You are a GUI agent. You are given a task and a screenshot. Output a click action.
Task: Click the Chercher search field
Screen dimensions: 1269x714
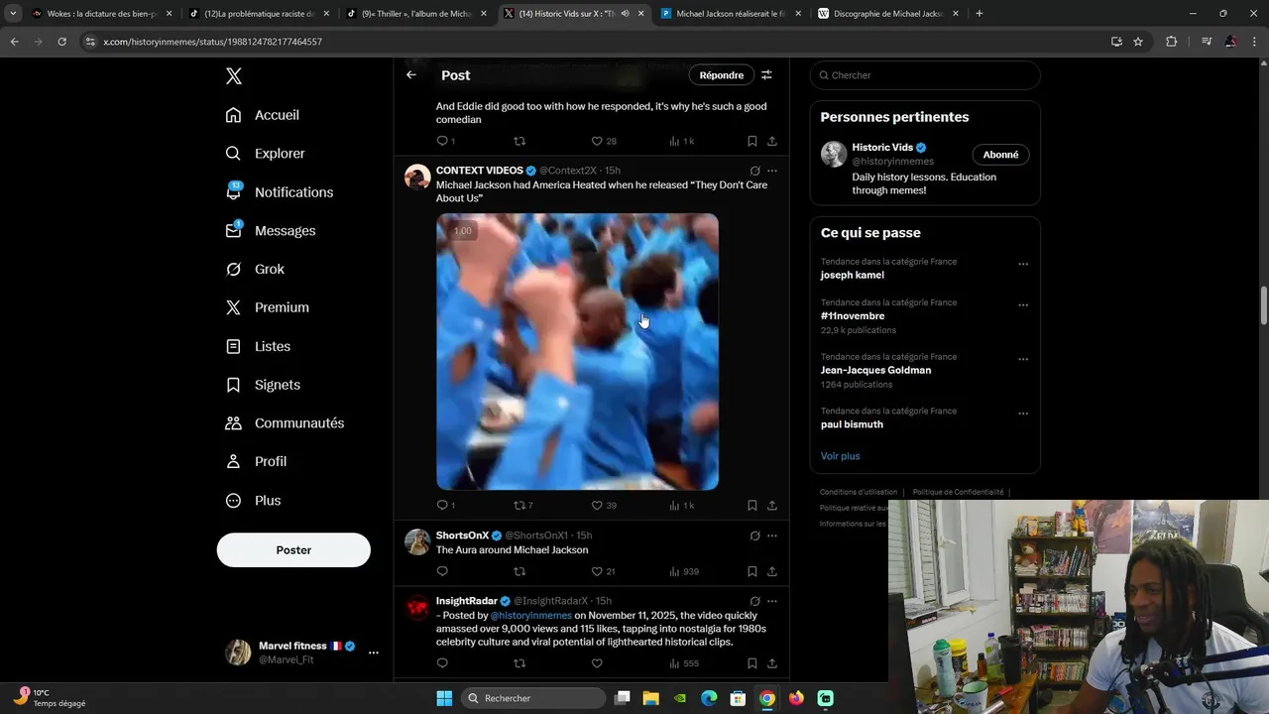[x=925, y=75]
